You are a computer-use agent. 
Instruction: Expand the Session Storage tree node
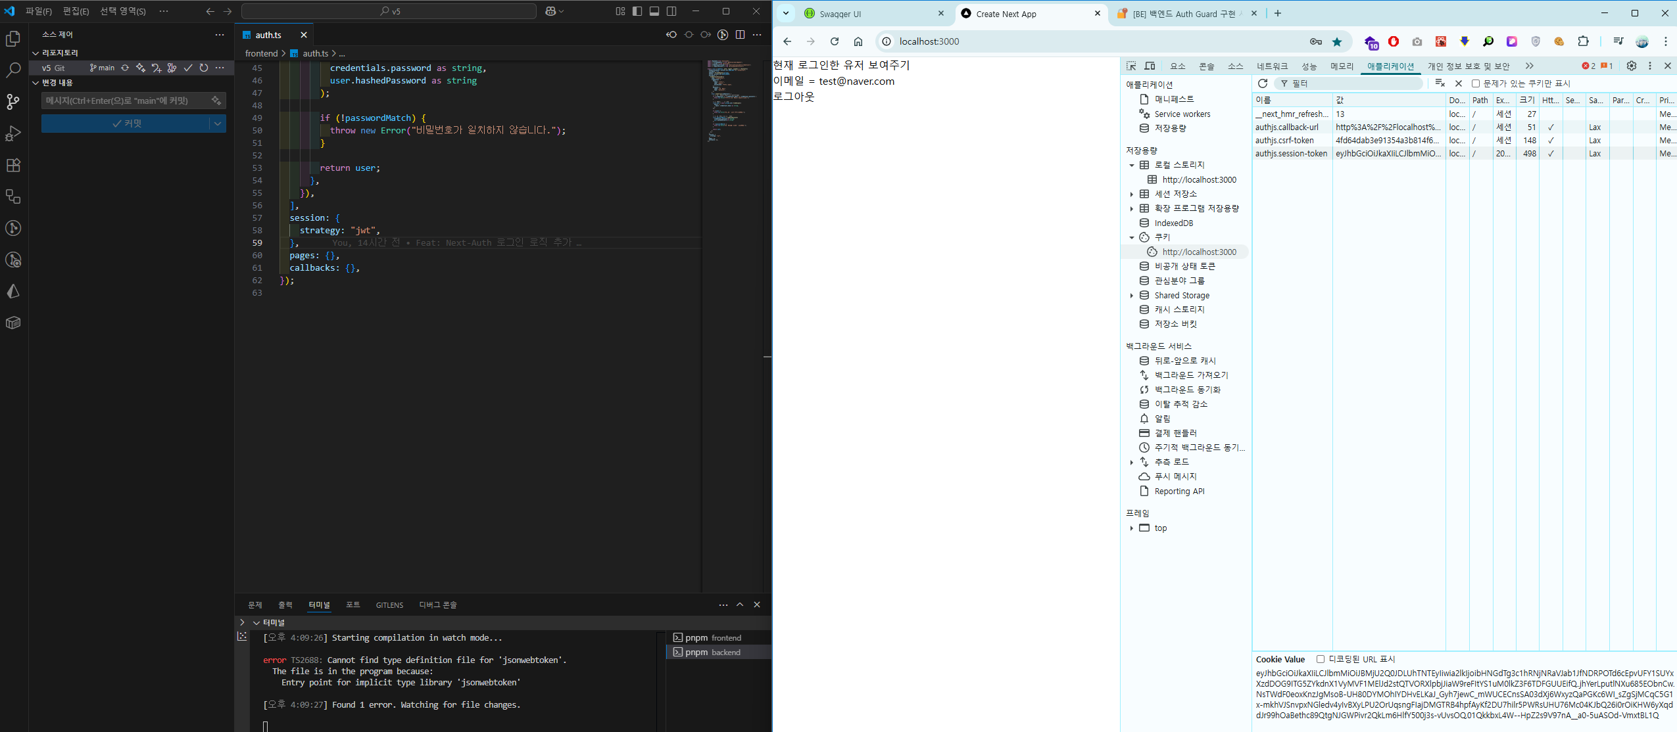tap(1132, 194)
